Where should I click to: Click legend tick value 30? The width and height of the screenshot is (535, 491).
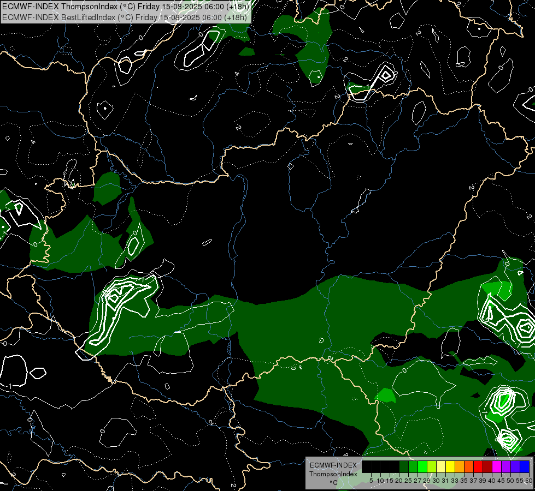[x=436, y=481]
